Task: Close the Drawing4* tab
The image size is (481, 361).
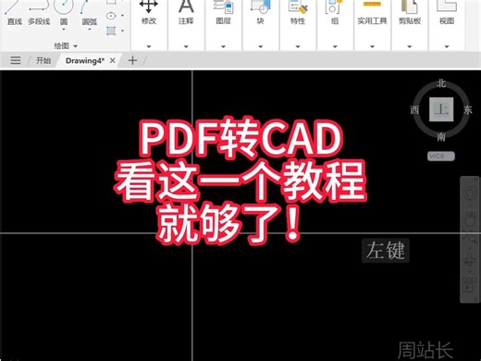Action: [113, 60]
